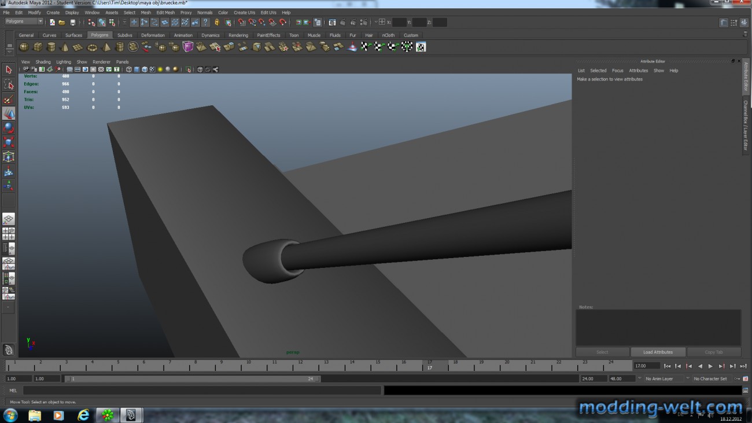The image size is (752, 423).
Task: Toggle the auto keyframe key button
Action: click(737, 378)
